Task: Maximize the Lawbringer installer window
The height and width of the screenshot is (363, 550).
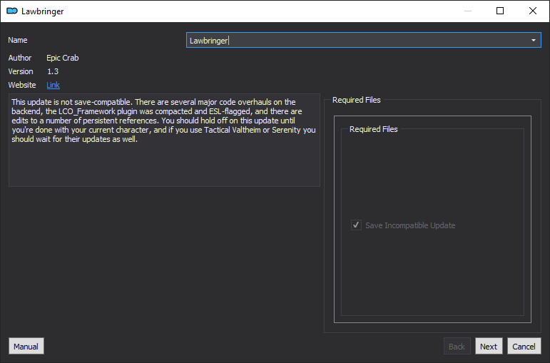Action: coord(500,11)
